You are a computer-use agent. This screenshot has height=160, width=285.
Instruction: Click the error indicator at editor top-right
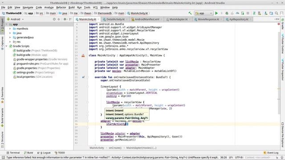click(x=279, y=24)
